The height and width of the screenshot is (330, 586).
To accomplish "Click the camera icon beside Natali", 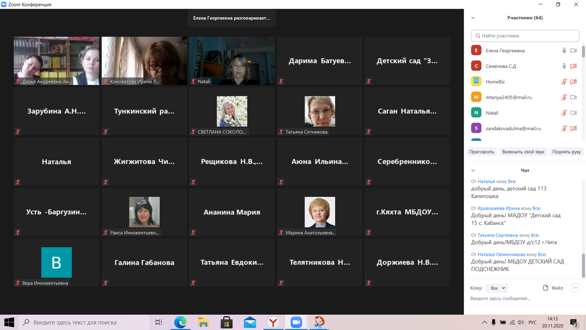I will point(573,113).
